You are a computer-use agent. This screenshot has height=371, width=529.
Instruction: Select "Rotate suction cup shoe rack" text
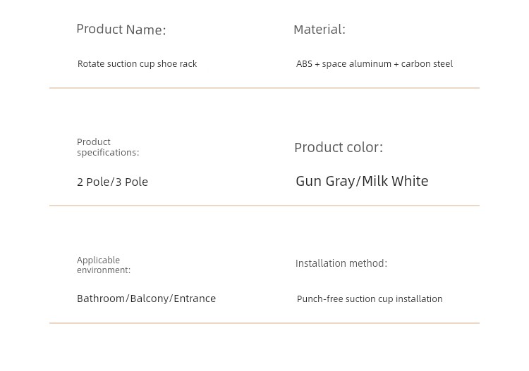pos(137,64)
